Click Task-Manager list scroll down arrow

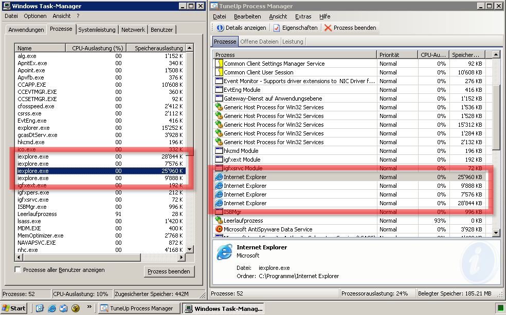[x=190, y=249]
